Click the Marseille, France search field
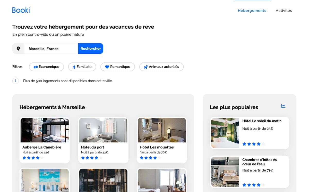 coord(51,49)
